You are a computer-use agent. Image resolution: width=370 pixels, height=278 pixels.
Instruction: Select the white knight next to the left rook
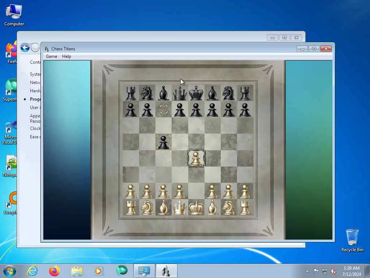tap(147, 207)
